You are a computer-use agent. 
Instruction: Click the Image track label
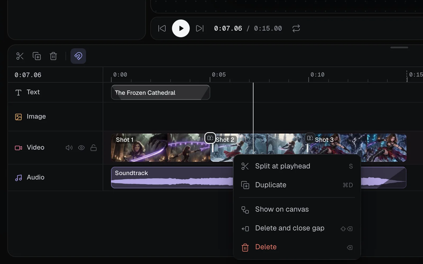[36, 116]
